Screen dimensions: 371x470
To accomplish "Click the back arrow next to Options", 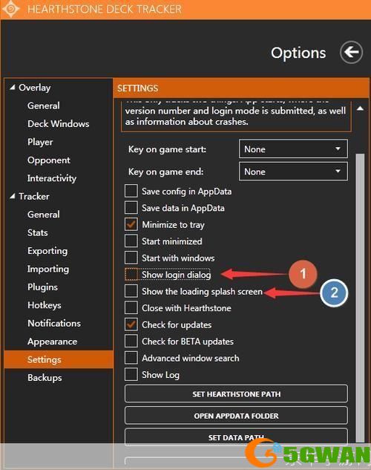I will [x=351, y=53].
